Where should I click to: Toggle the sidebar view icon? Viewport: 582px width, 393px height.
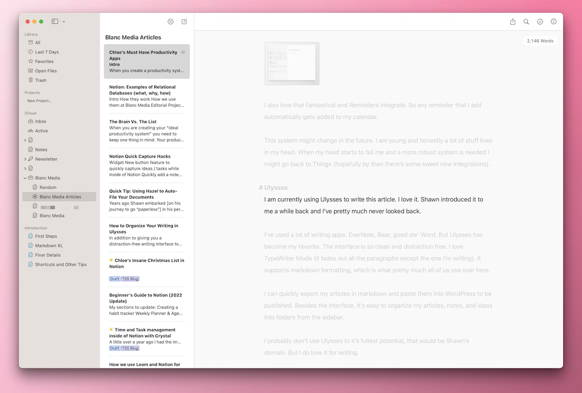(x=55, y=22)
